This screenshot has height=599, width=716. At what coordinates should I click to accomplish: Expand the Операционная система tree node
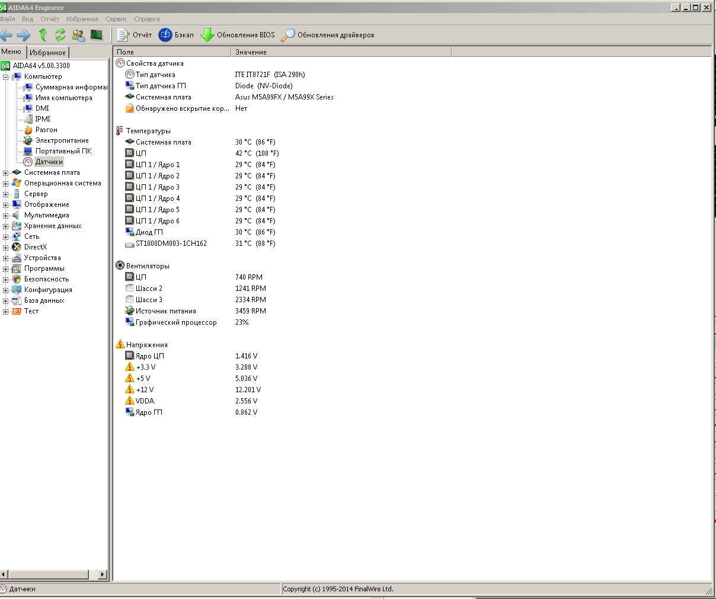tap(5, 184)
